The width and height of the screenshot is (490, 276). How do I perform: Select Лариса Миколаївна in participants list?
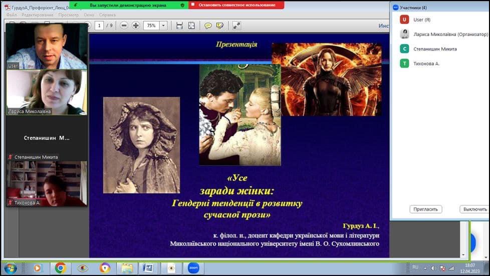[x=450, y=34]
